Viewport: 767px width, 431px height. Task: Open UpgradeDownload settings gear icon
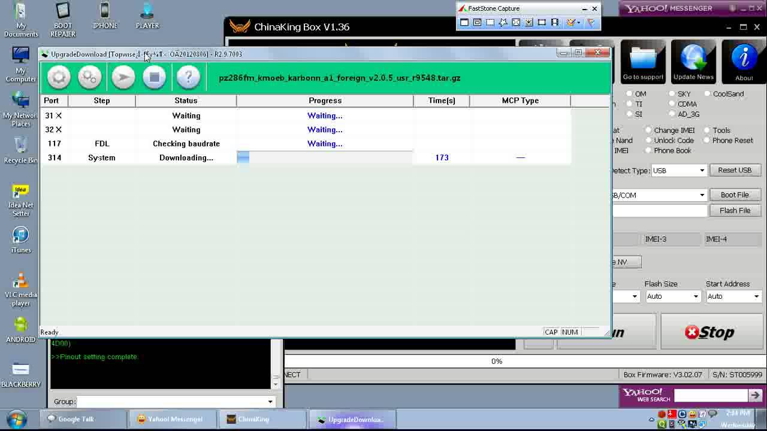pos(59,77)
